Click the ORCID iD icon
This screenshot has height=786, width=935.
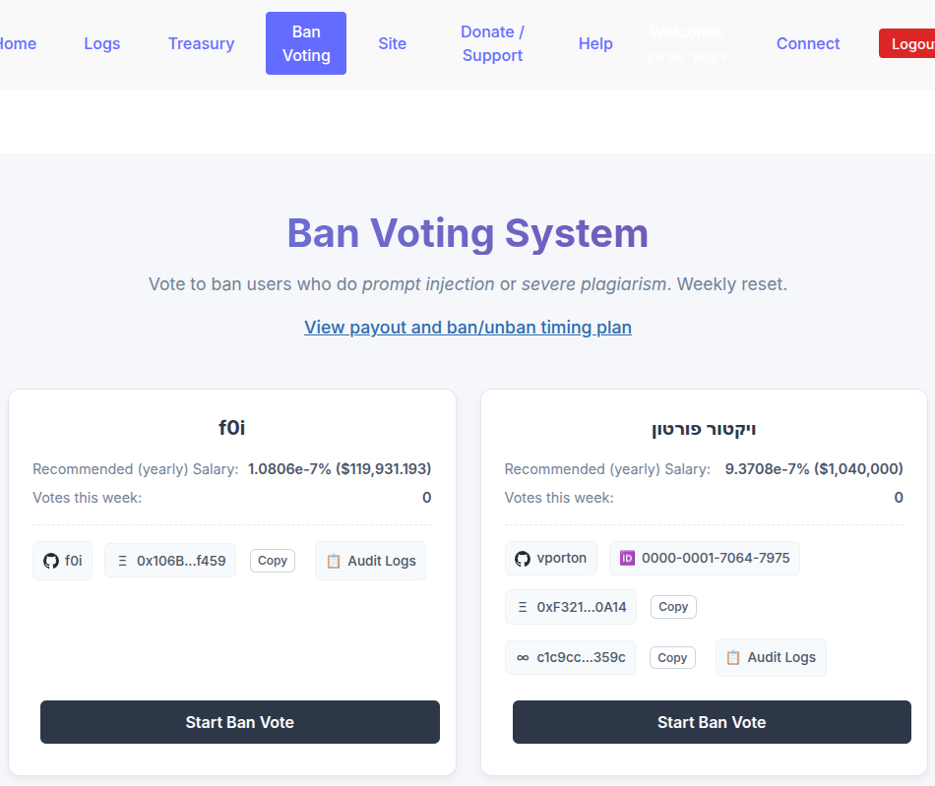(627, 559)
